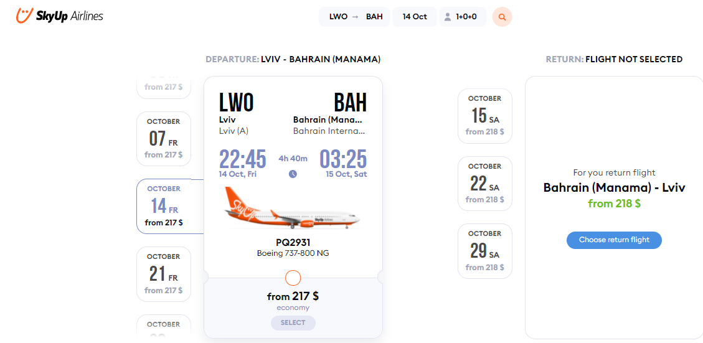703x343 pixels.
Task: Click the Choose return flight button
Action: pos(614,240)
